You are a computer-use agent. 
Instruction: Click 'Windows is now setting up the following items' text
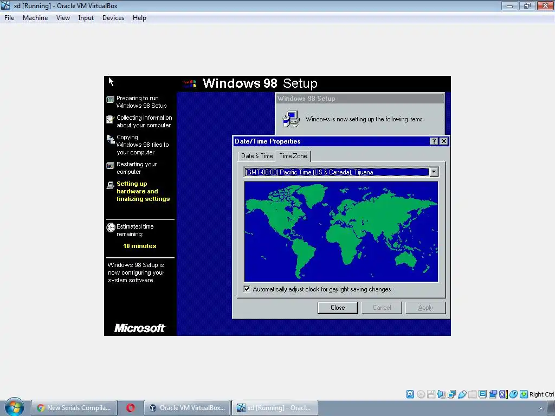tap(365, 119)
